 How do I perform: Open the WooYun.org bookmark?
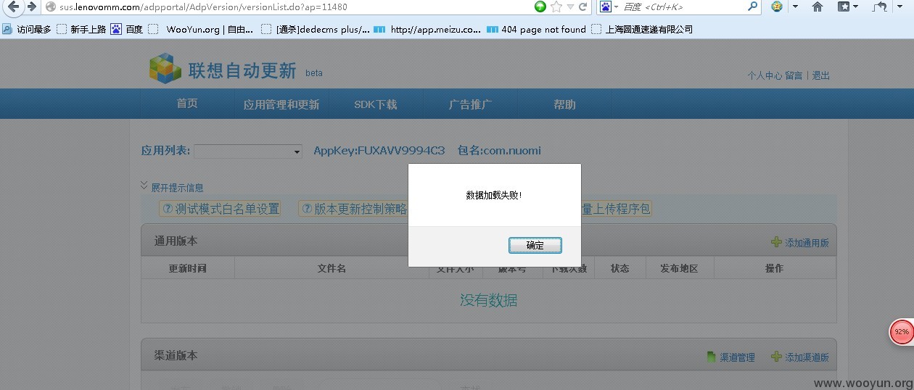(202, 29)
